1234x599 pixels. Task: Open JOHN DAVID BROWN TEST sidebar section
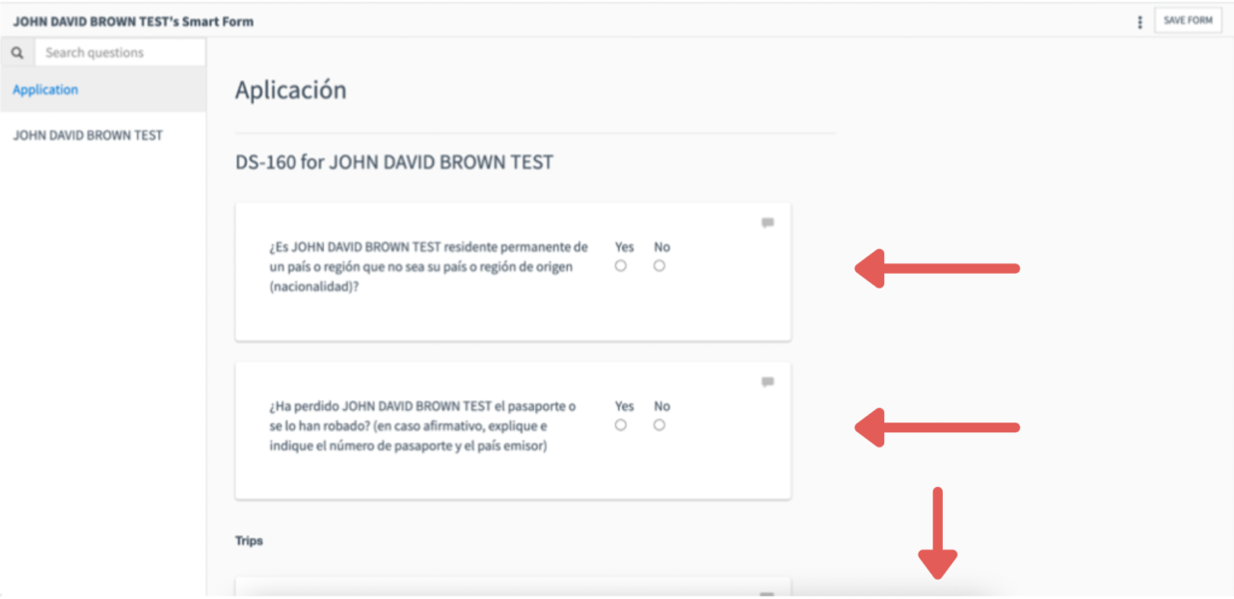(103, 135)
